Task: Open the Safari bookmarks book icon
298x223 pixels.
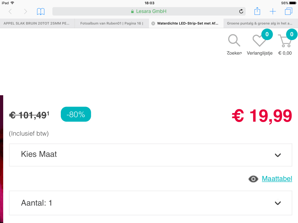Action: click(41, 12)
